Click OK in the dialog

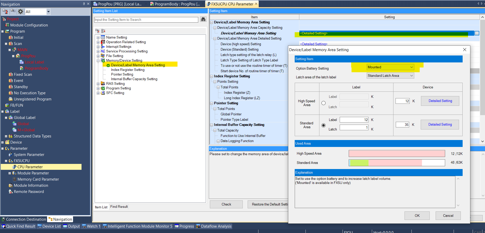[417, 216]
